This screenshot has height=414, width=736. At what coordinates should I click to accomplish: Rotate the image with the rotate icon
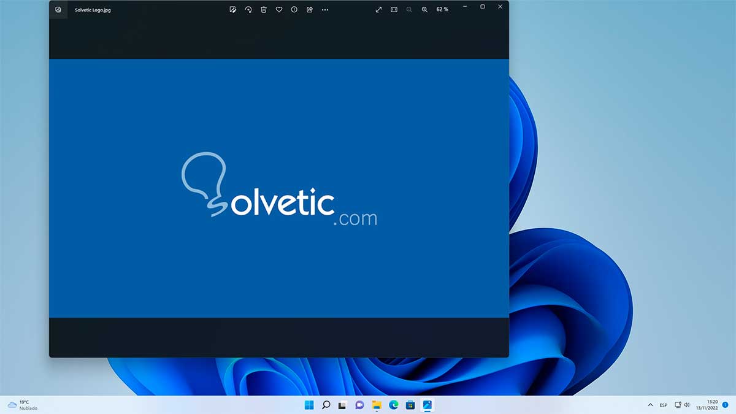(248, 10)
